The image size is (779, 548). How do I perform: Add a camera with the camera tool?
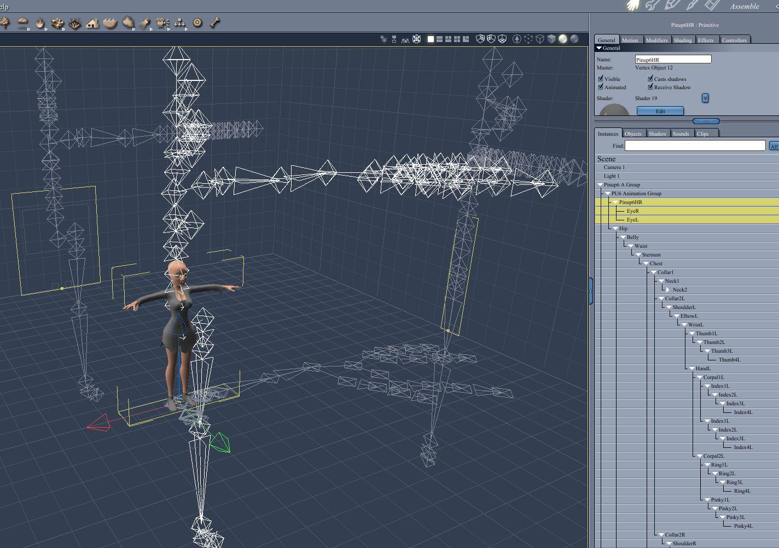[x=162, y=23]
